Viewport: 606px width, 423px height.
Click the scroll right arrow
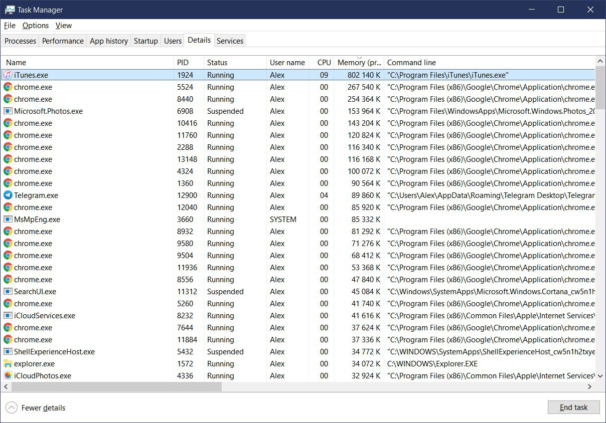(x=590, y=387)
